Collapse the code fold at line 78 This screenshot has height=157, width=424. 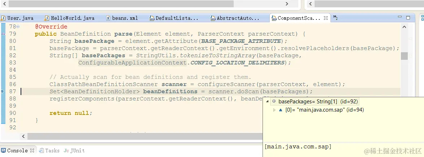(18, 26)
